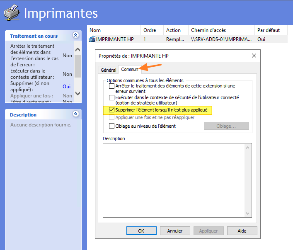
Task: Uncheck Supprimer l'élément lorsqu'il n'est plus appliqué
Action: tap(111, 110)
